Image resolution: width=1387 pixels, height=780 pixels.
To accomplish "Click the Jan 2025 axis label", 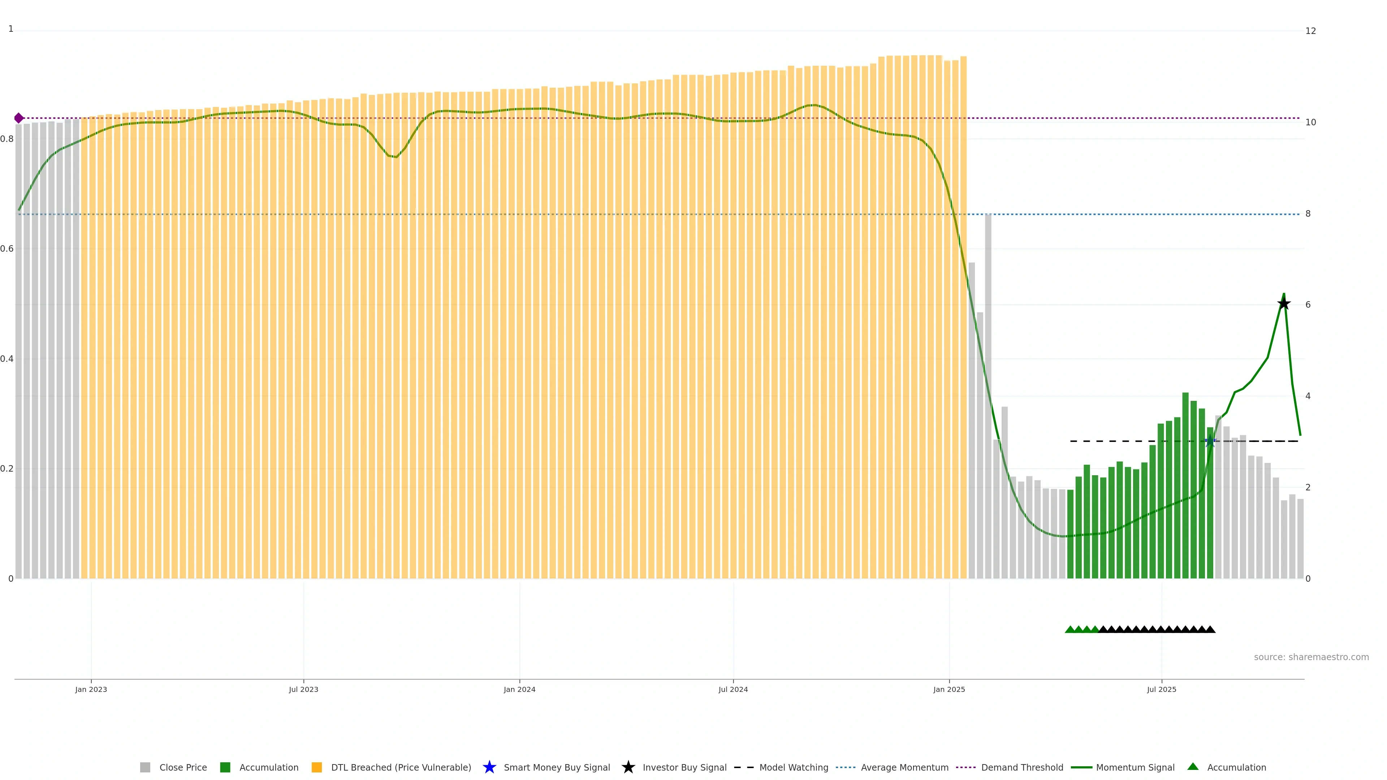I will (949, 689).
